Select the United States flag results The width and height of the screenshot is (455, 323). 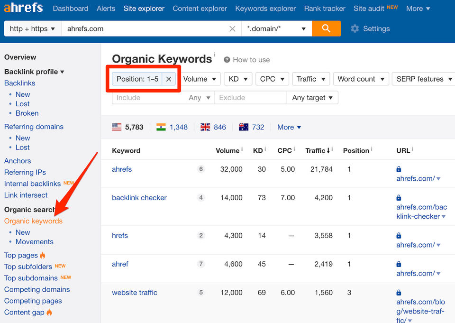pos(117,127)
